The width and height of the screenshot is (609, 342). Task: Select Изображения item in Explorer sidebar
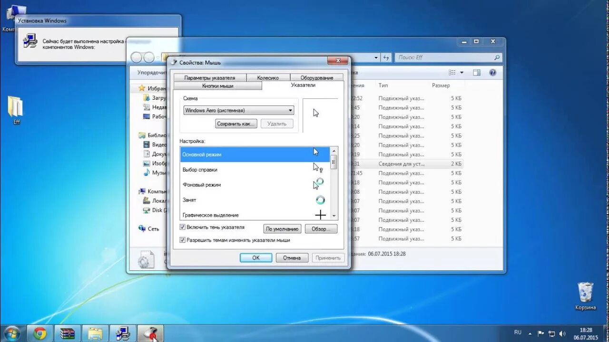pyautogui.click(x=155, y=163)
